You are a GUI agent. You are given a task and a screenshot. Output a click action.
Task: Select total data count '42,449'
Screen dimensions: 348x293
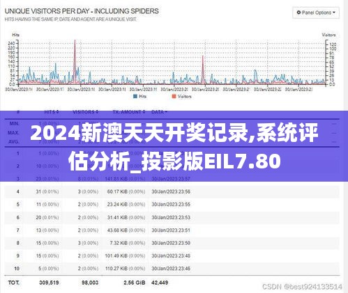(160, 283)
